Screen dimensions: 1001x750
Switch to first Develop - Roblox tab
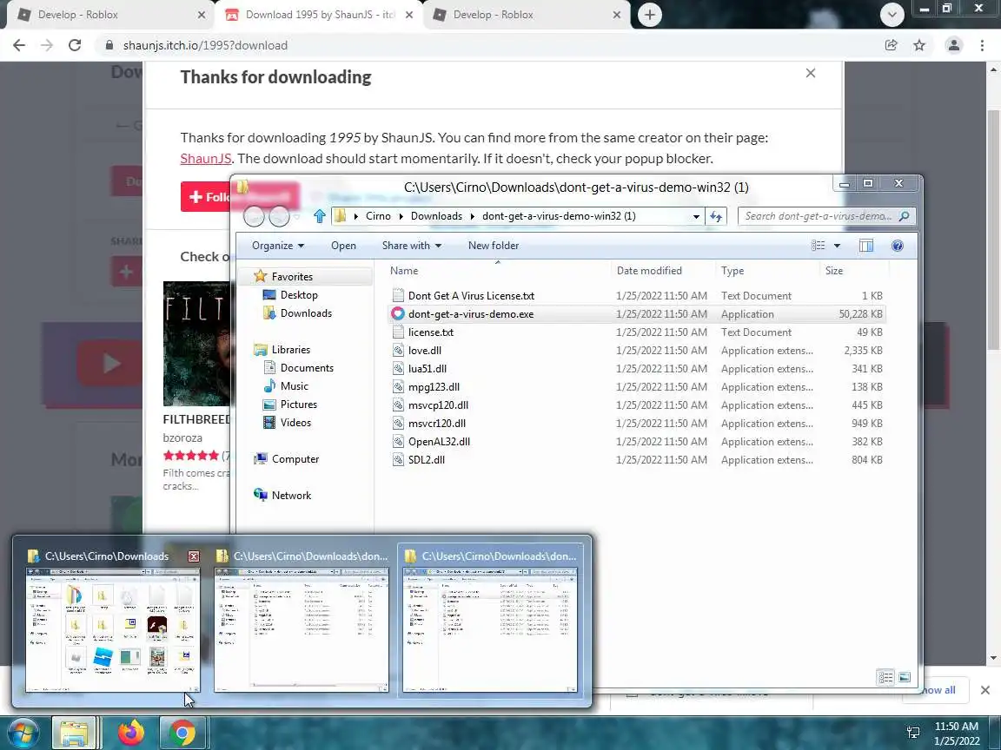(x=109, y=15)
